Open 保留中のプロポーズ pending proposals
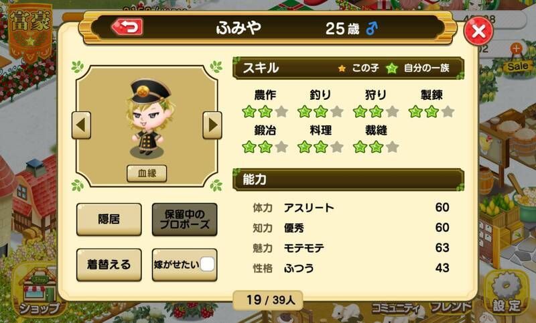Image resolution: width=536 pixels, height=323 pixels. tap(185, 219)
